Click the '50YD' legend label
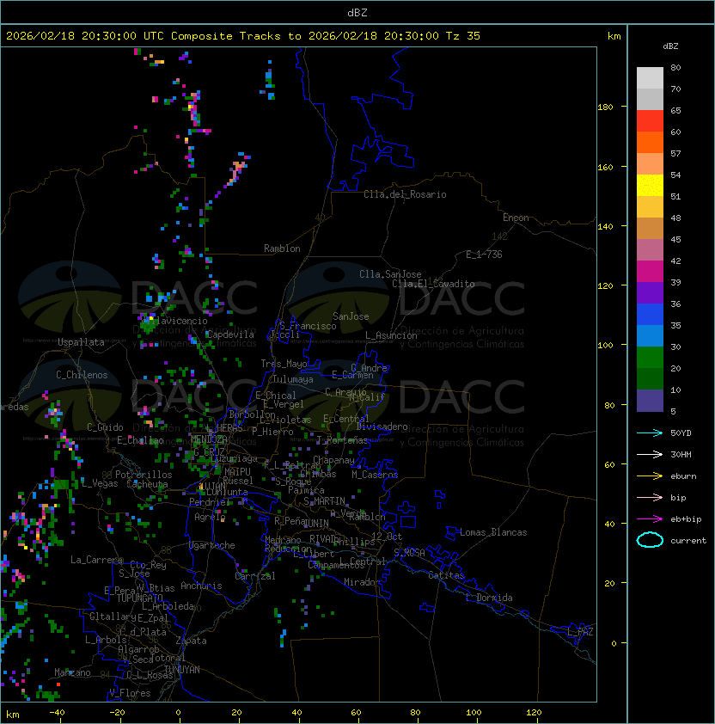The height and width of the screenshot is (724, 715). [x=681, y=433]
